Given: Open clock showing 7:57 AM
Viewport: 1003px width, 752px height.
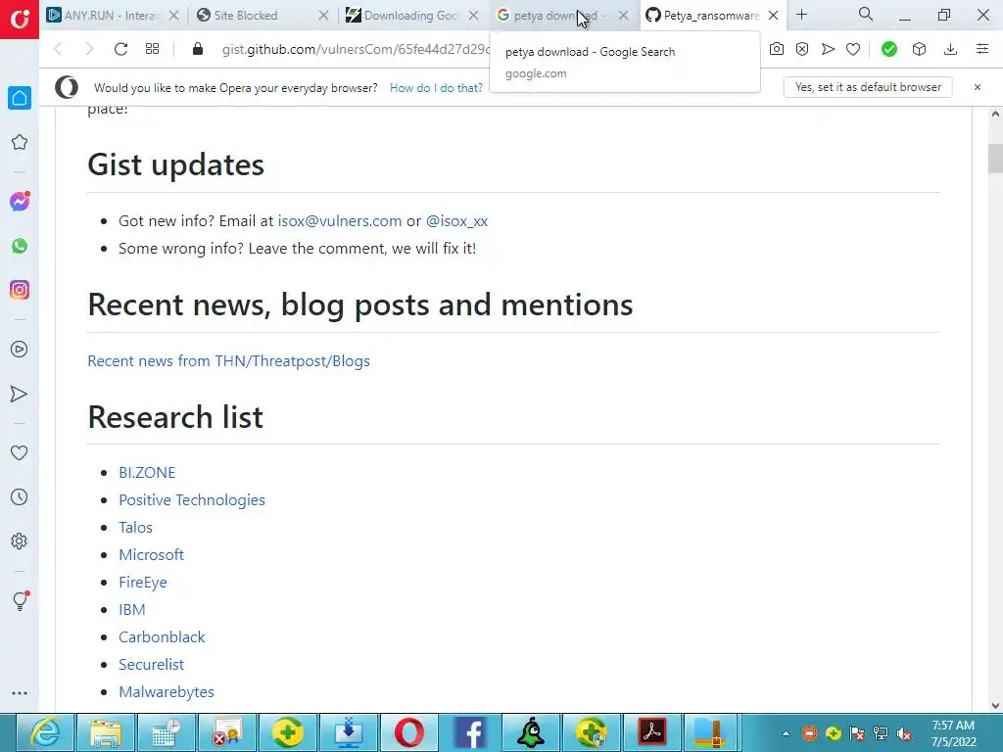Looking at the screenshot, I should [953, 733].
